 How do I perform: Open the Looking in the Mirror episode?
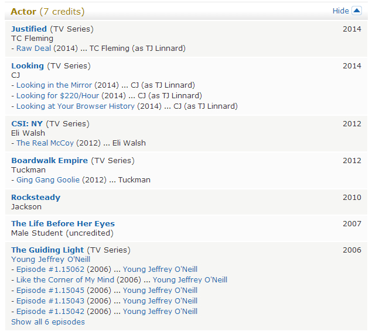(x=54, y=85)
